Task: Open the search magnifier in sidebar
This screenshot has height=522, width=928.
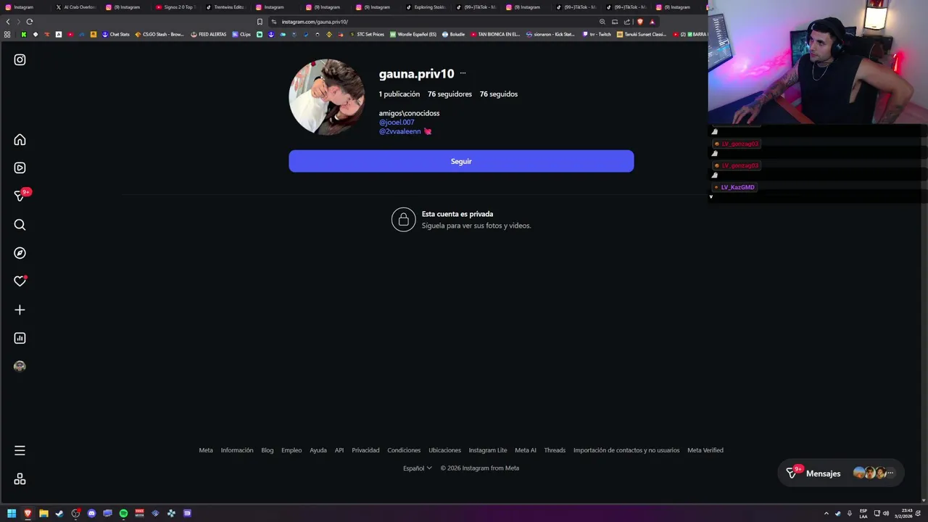Action: [20, 225]
